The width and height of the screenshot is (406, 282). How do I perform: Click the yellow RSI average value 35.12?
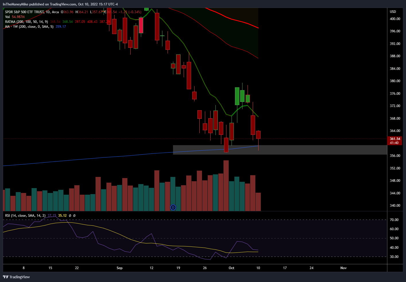tap(62, 216)
